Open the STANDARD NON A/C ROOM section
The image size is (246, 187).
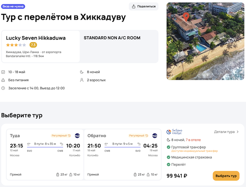(x=112, y=38)
